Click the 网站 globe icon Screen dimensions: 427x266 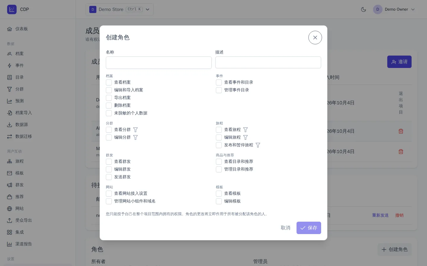(x=9, y=209)
